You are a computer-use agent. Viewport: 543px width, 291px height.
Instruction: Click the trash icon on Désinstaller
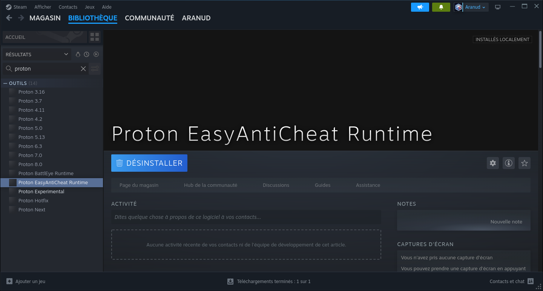point(120,163)
